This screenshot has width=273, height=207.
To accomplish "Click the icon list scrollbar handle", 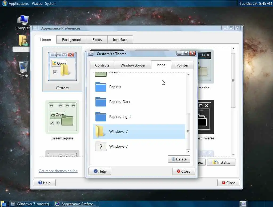I will (188, 131).
